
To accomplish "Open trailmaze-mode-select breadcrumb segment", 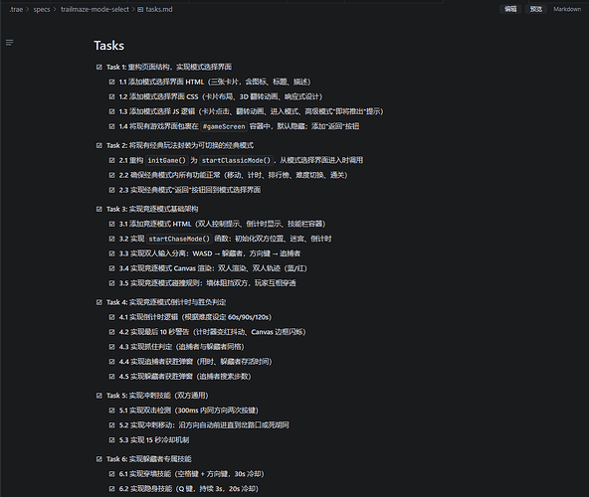I will pyautogui.click(x=95, y=9).
